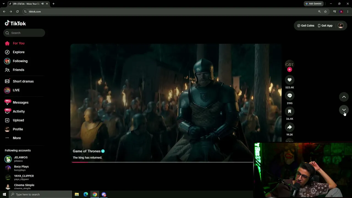The image size is (352, 198).
Task: Open the page zoom control in address bar
Action: point(319,12)
